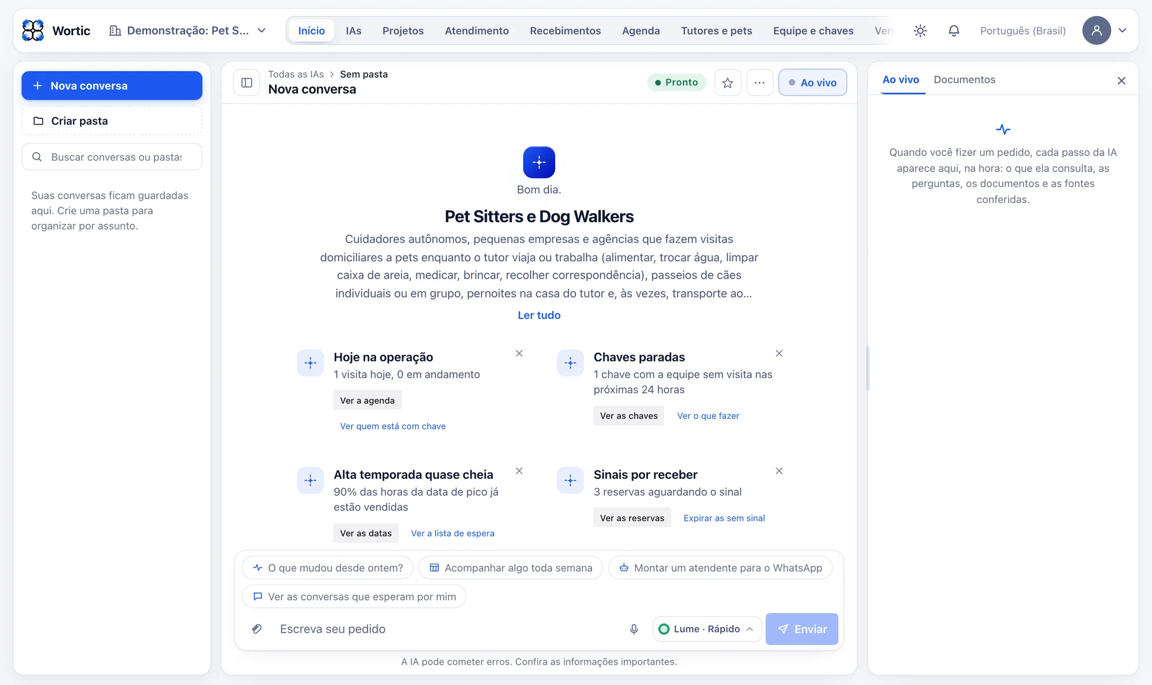The height and width of the screenshot is (685, 1152).
Task: Open Ver quem está com chave link
Action: click(x=393, y=427)
